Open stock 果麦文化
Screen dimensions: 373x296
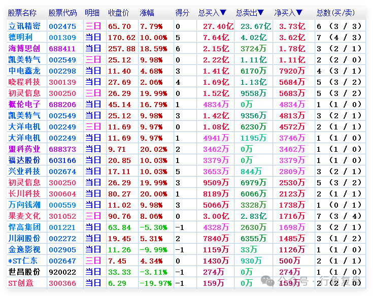pyautogui.click(x=24, y=216)
